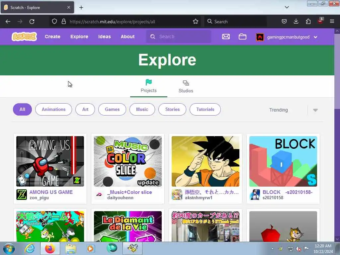This screenshot has width=340, height=255.
Task: Open the Windows Start button
Action: point(9,248)
